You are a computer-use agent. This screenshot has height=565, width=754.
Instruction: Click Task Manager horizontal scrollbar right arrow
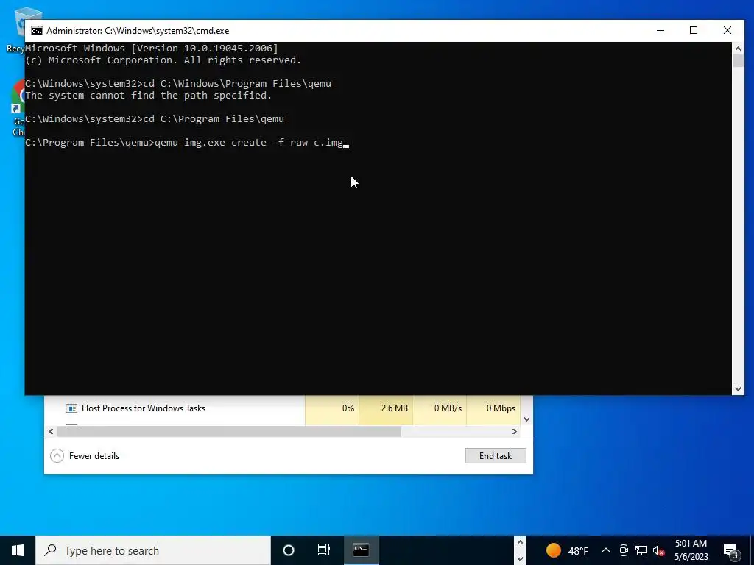(x=515, y=431)
